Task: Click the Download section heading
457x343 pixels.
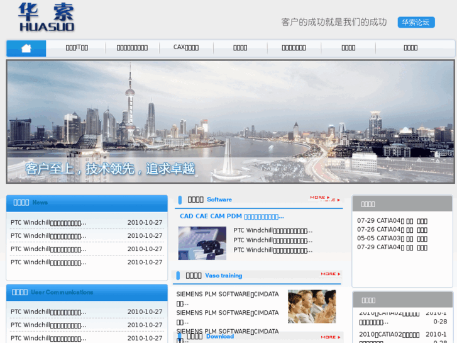Action: pyautogui.click(x=210, y=336)
